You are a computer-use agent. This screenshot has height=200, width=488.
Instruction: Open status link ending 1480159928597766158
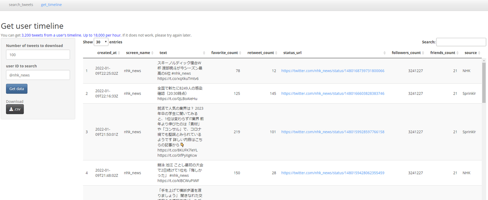coord(333,132)
